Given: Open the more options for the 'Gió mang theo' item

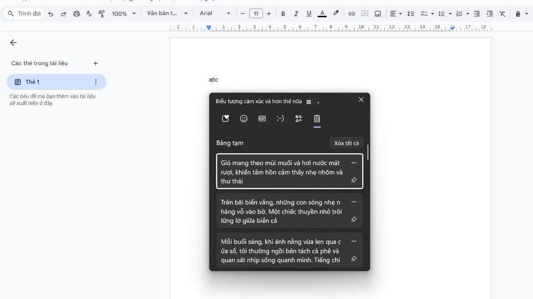Looking at the screenshot, I should pyautogui.click(x=354, y=163).
